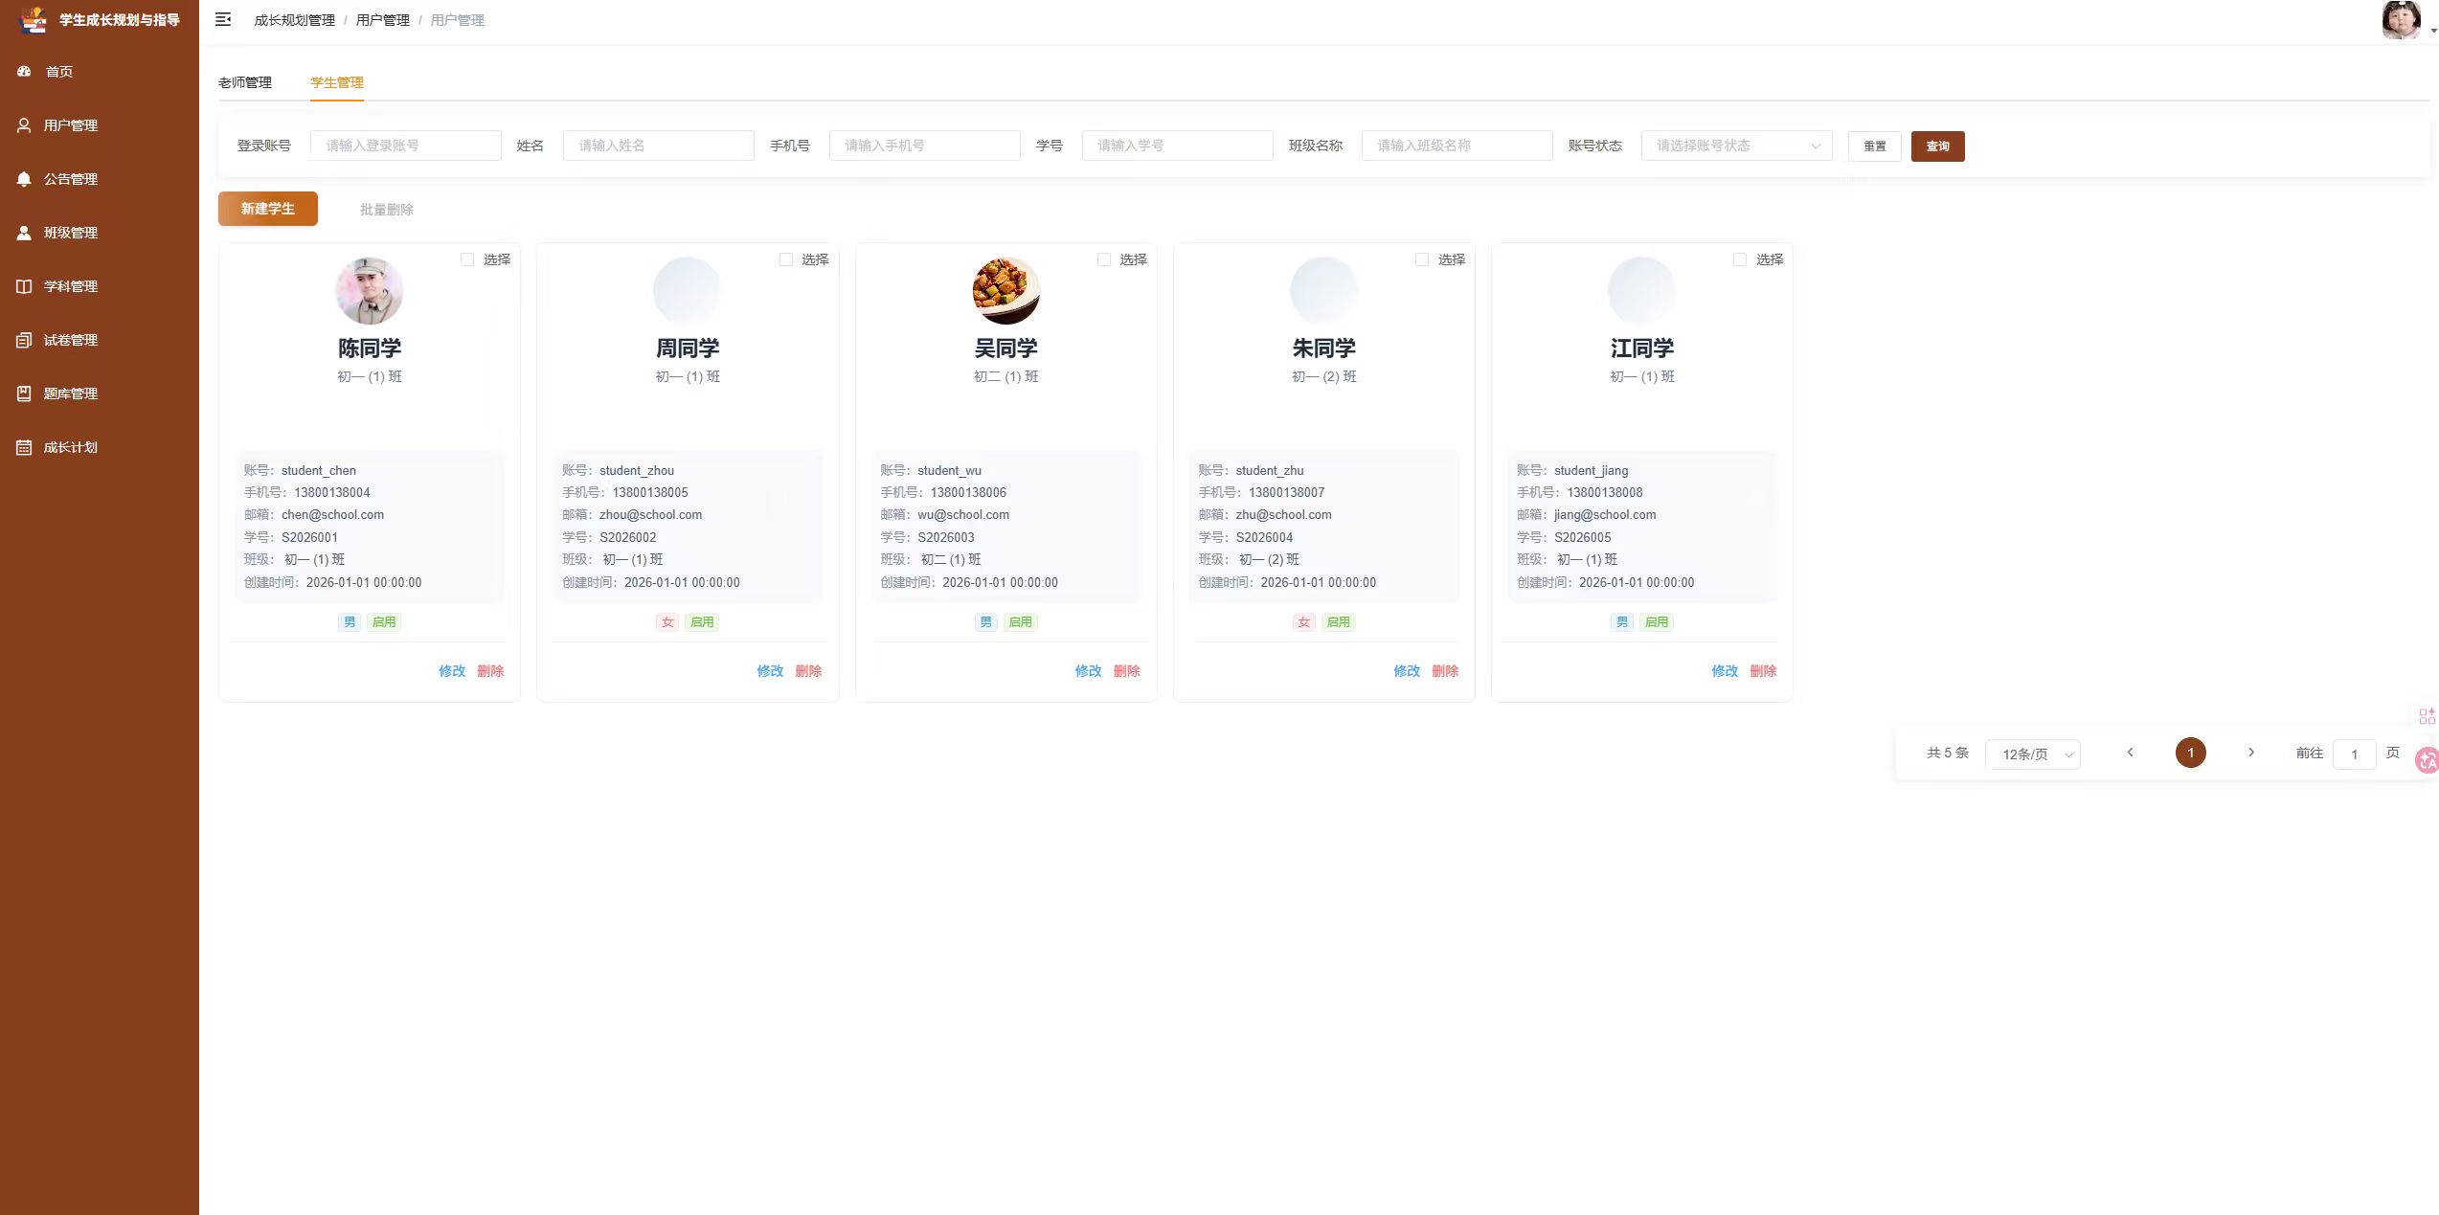This screenshot has width=2439, height=1215.
Task: Click the top-right user avatar
Action: point(2401,20)
